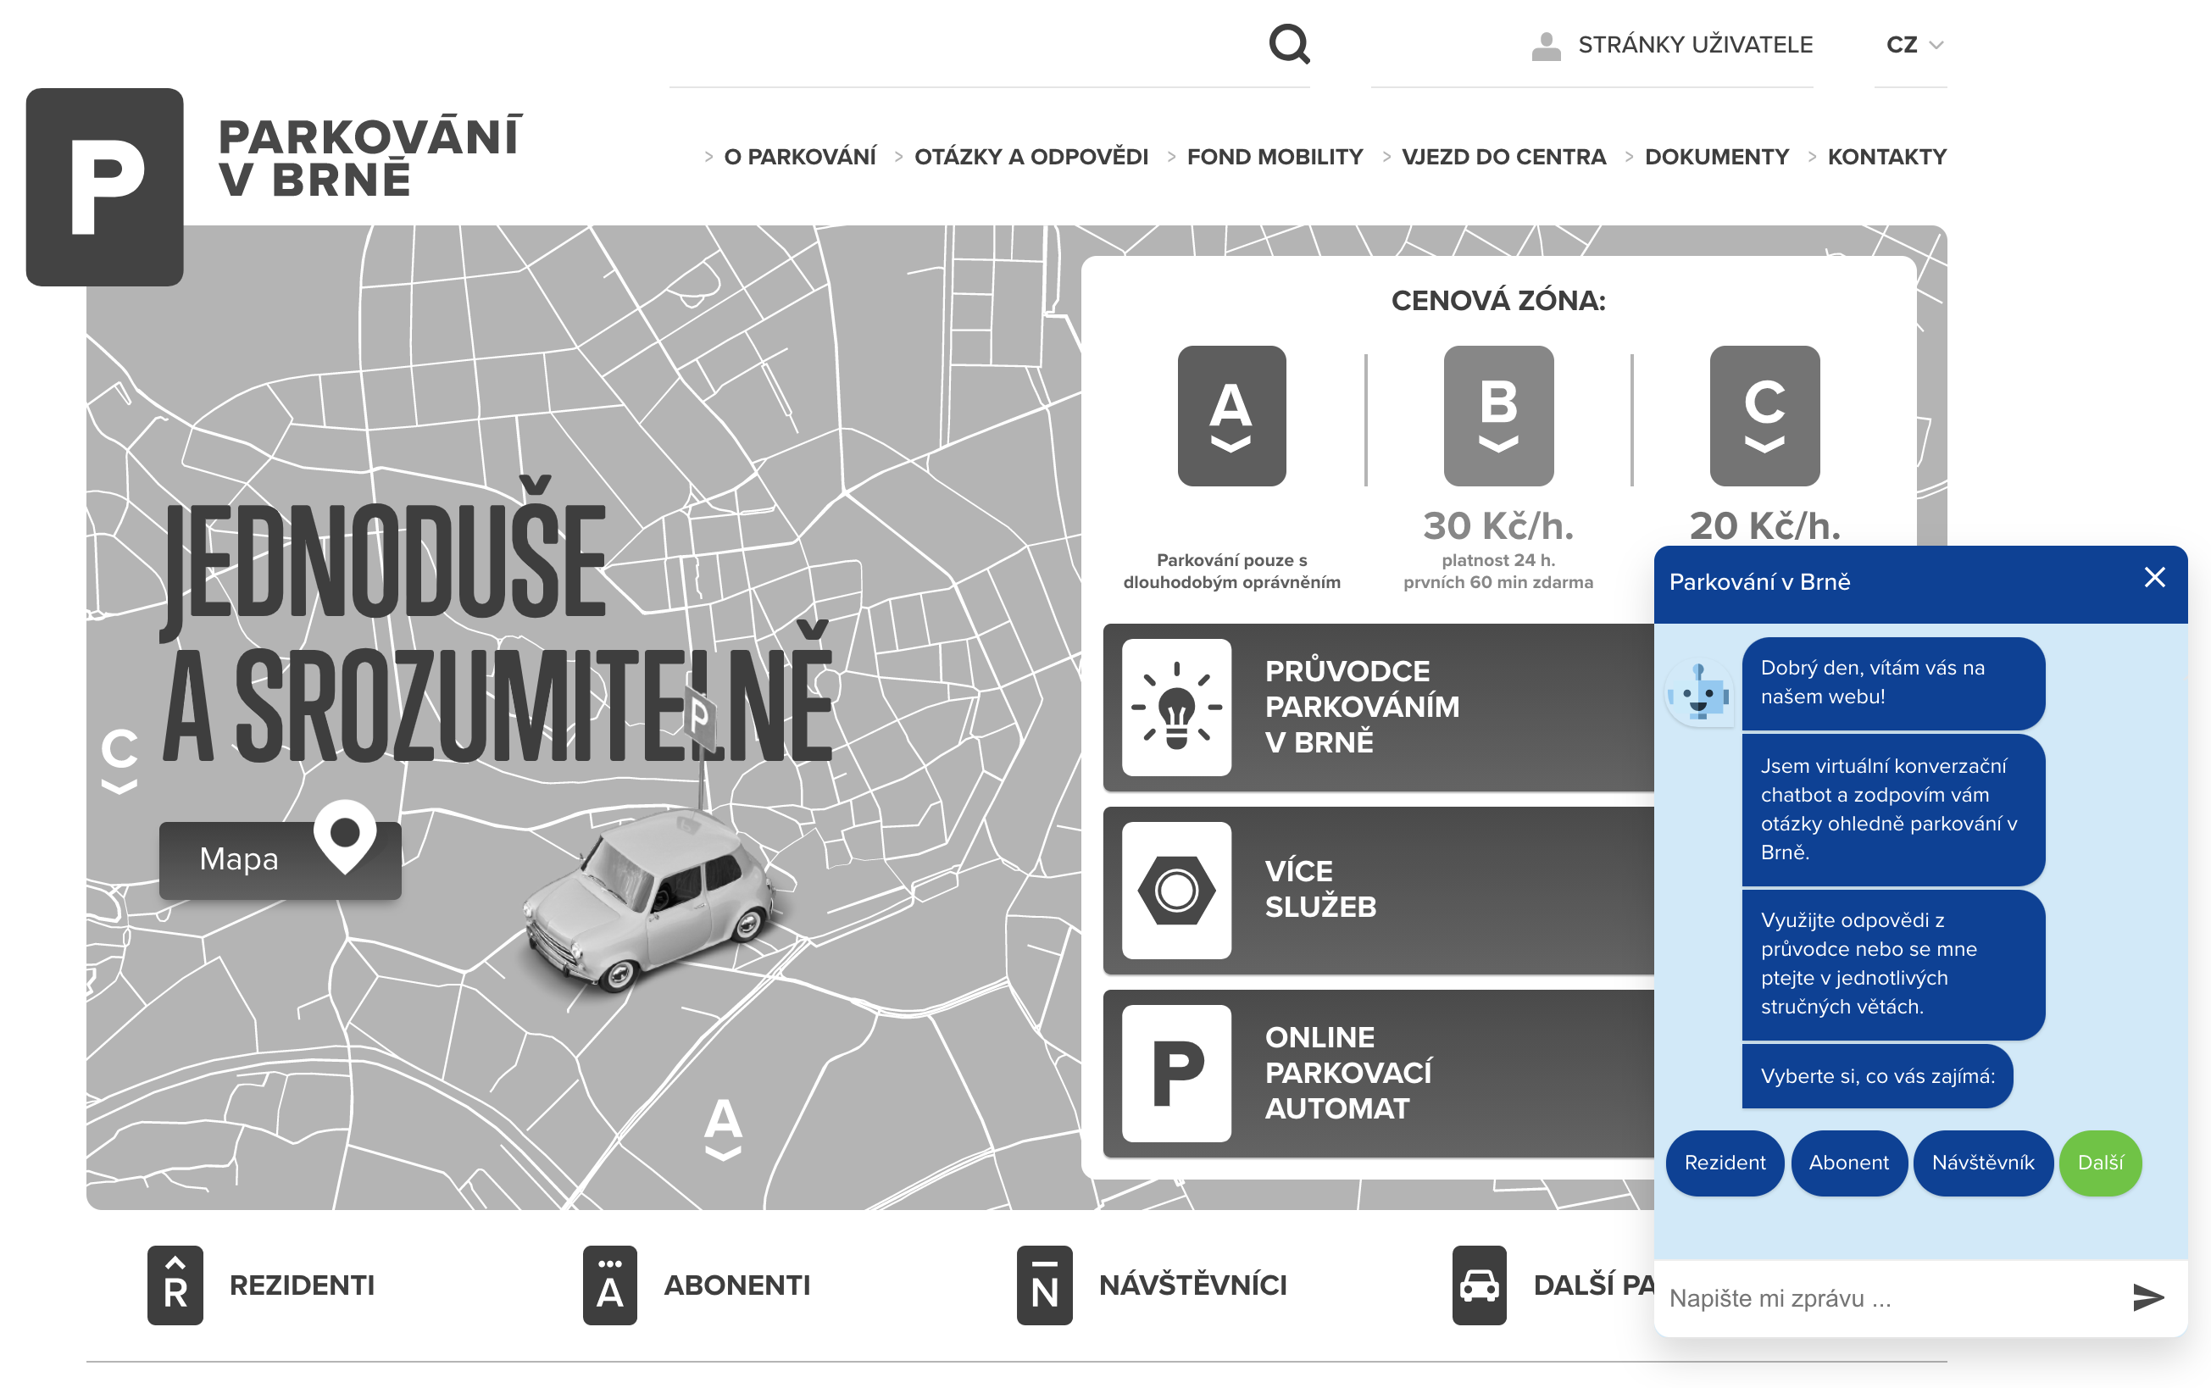Expand price zone B tile
This screenshot has height=1388, width=2211.
pos(1497,416)
